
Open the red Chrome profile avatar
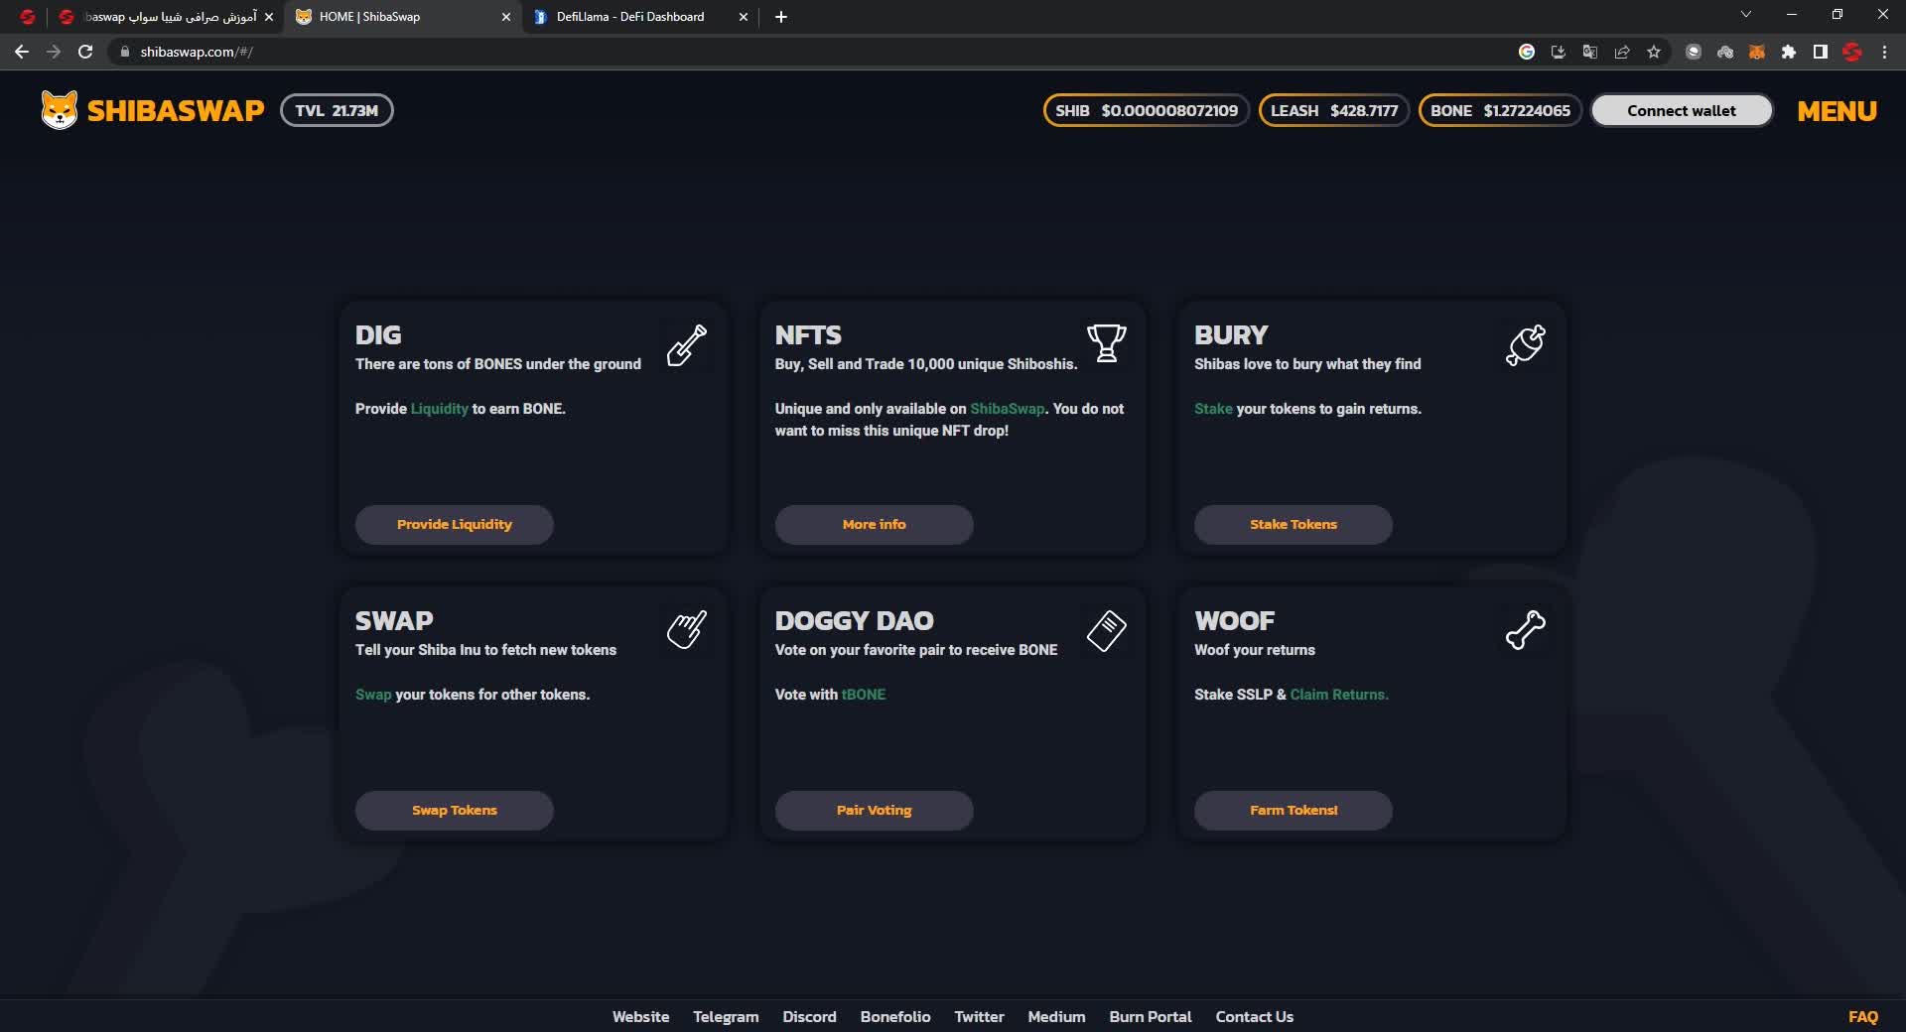[x=1852, y=52]
